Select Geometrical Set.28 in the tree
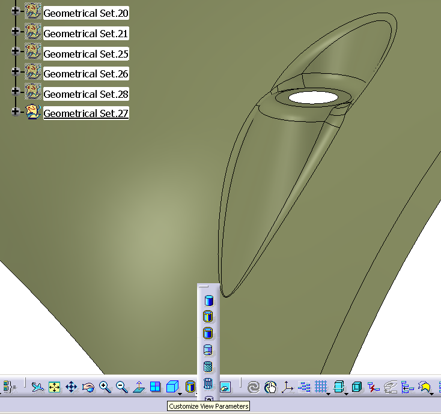This screenshot has height=414, width=441. pos(86,94)
